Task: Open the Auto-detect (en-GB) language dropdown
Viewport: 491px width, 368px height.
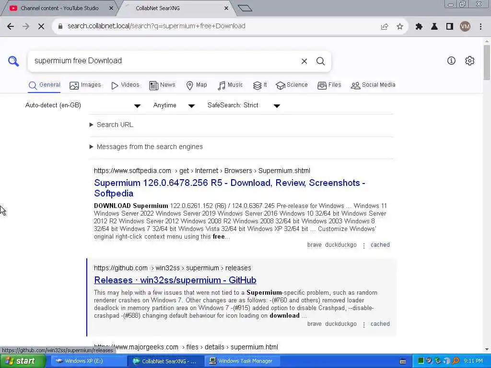Action: pyautogui.click(x=83, y=105)
